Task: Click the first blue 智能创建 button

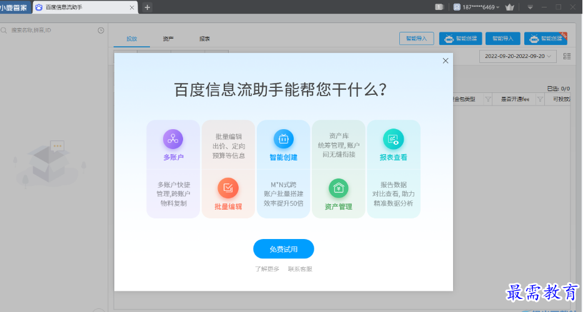Action: pyautogui.click(x=461, y=38)
